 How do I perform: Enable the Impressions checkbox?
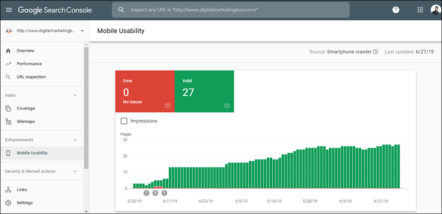pos(124,121)
